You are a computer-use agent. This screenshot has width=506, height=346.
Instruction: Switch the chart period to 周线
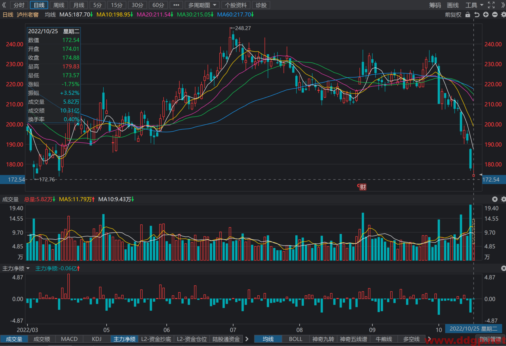(59, 5)
